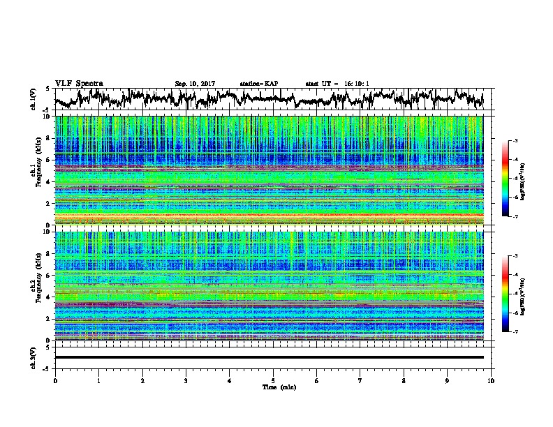Click the "VLF Spectra" plot title

tap(79, 84)
